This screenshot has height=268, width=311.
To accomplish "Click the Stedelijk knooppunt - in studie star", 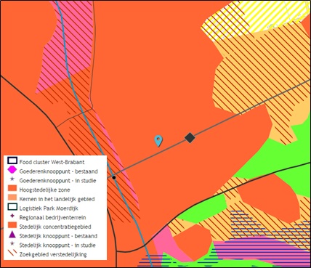I will (12, 244).
